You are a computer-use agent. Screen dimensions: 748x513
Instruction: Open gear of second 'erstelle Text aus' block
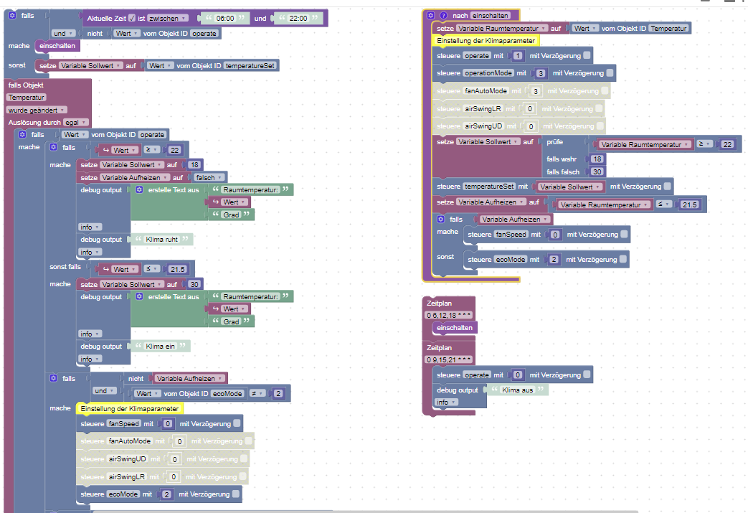[139, 296]
